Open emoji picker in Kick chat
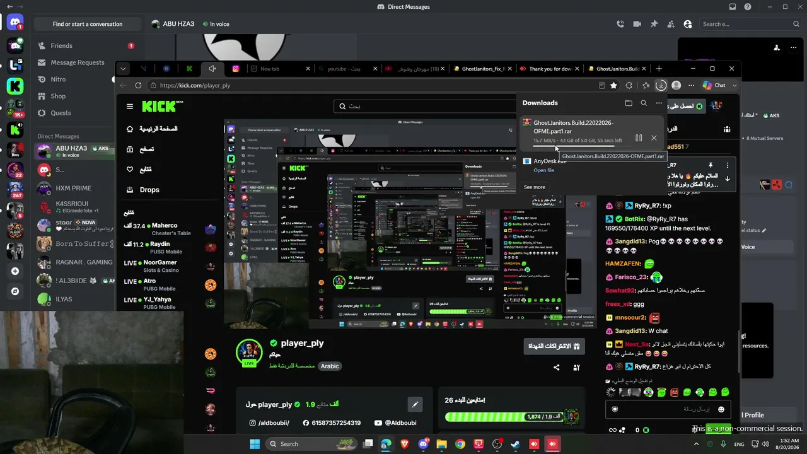Screen dimensions: 807x454 tap(721, 409)
